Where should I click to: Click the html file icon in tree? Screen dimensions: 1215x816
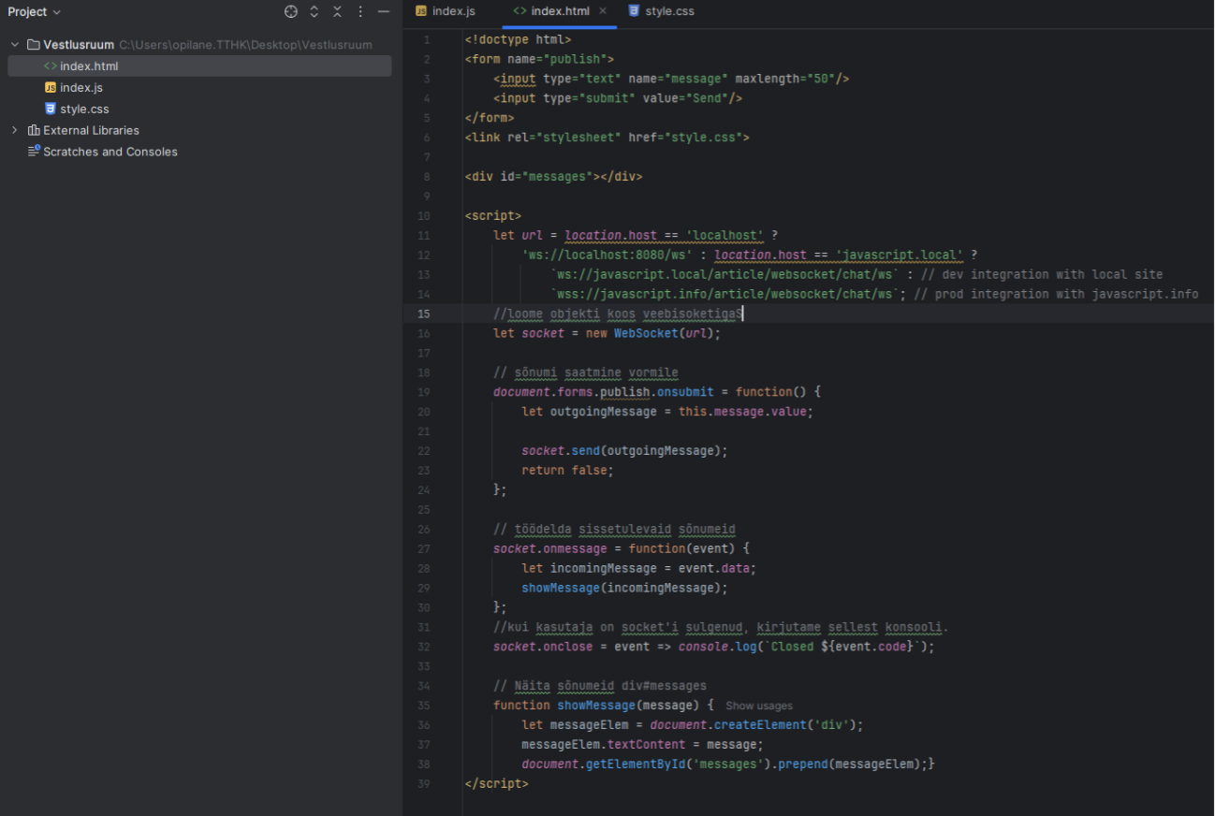51,66
